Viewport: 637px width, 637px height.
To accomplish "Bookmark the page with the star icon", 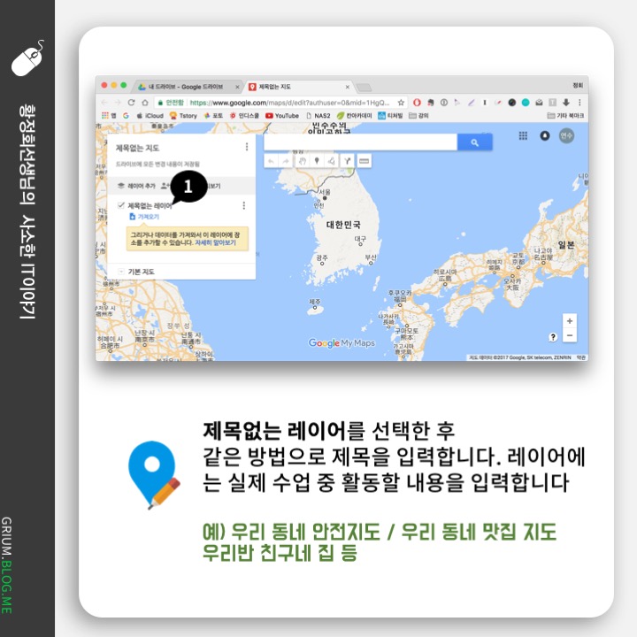I will coord(401,103).
